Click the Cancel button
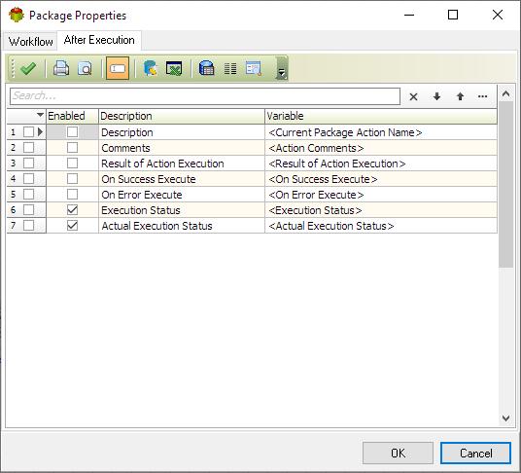 [x=476, y=453]
